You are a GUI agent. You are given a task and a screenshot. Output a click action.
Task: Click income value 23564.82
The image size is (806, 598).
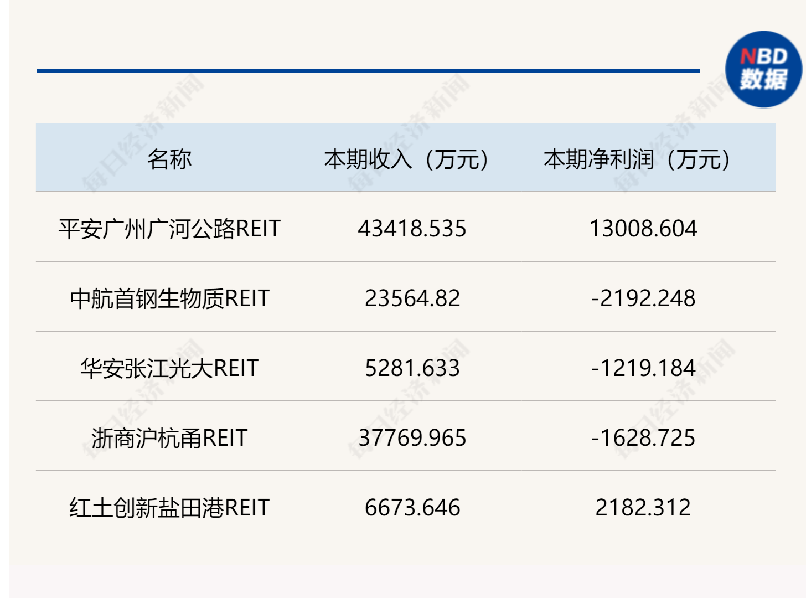[412, 298]
